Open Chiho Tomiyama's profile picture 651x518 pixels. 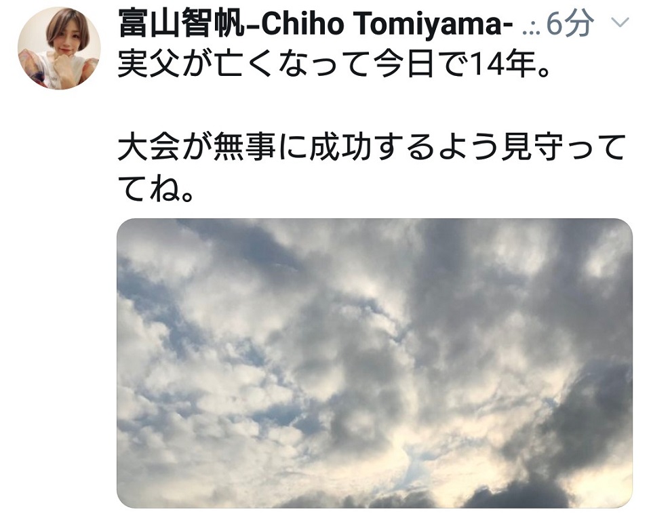coord(59,48)
